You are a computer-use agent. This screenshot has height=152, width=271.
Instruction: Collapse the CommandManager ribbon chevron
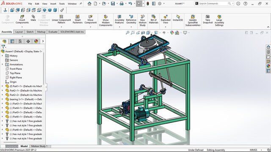[268, 27]
